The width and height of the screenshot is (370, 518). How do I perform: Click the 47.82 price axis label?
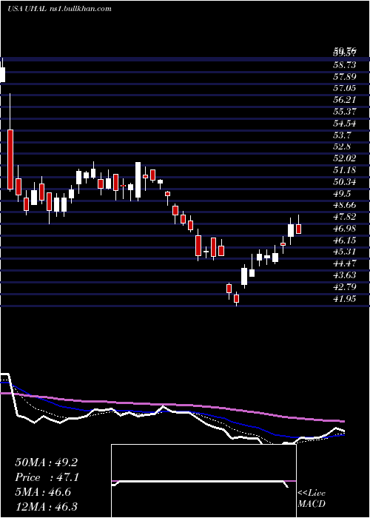click(345, 217)
